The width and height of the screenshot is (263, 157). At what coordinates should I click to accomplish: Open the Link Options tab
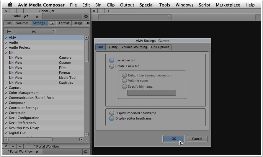tap(160, 47)
